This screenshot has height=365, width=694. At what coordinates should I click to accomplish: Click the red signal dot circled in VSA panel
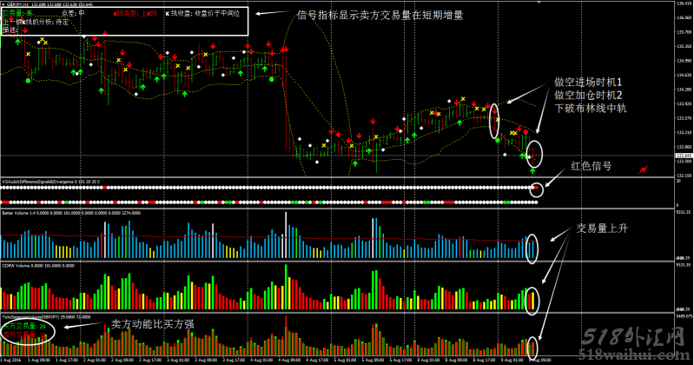(539, 188)
